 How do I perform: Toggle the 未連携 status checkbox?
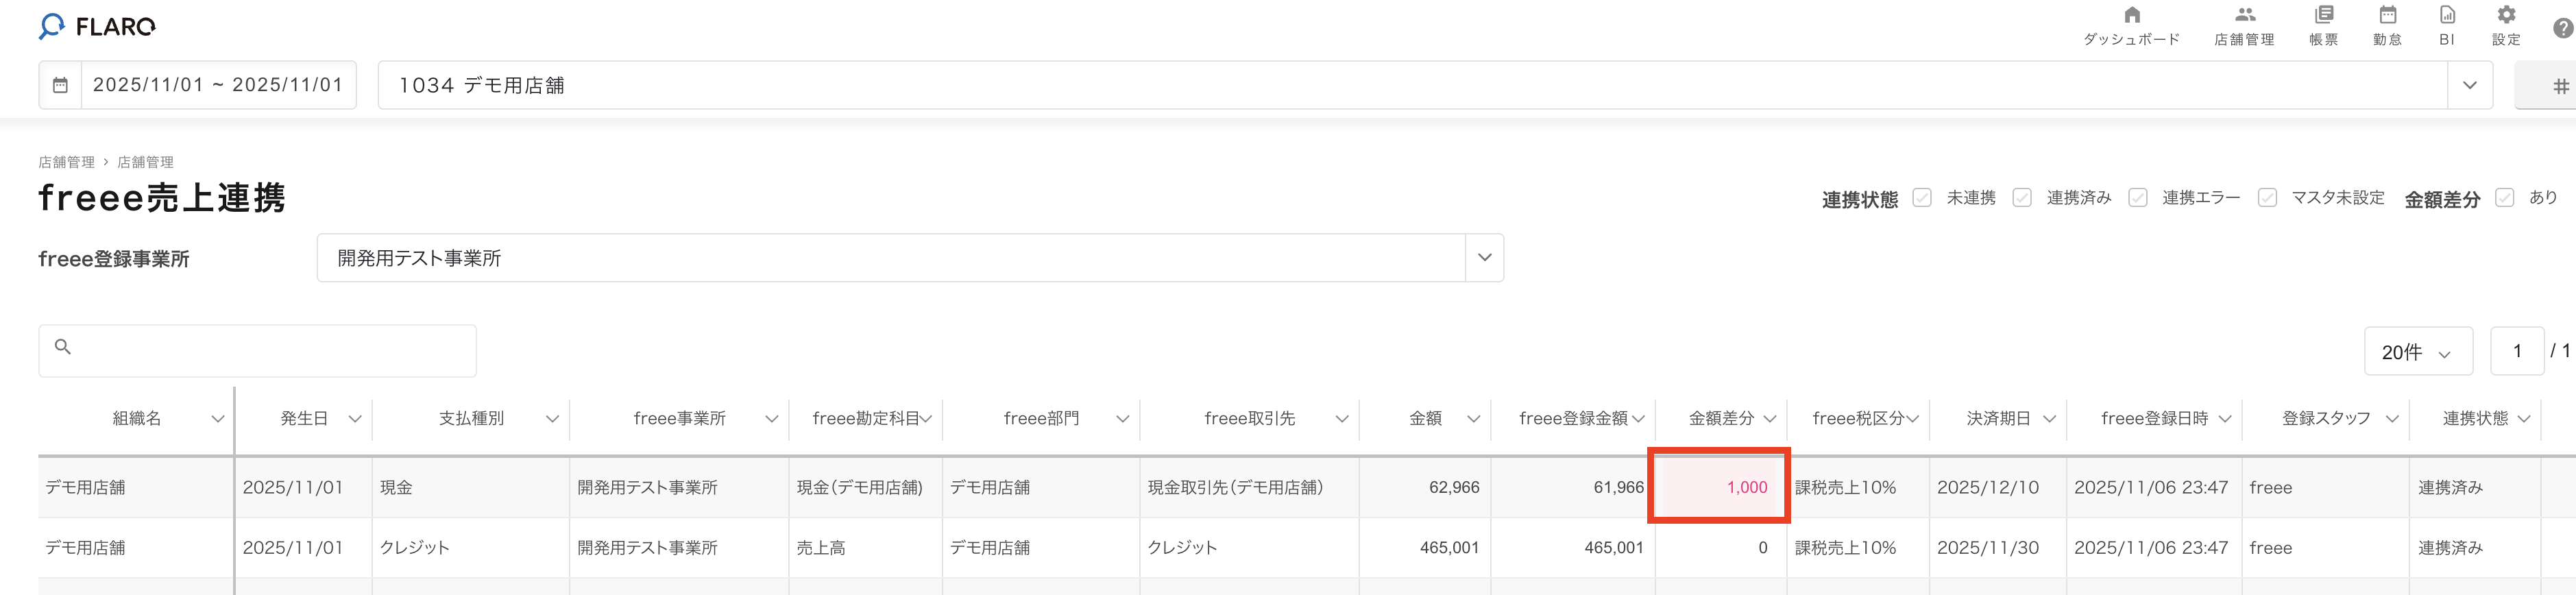1921,198
